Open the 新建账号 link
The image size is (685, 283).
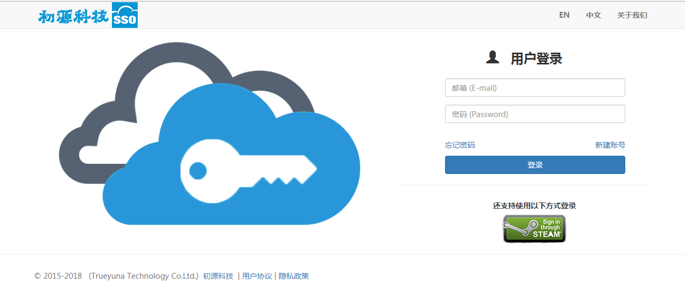[610, 145]
